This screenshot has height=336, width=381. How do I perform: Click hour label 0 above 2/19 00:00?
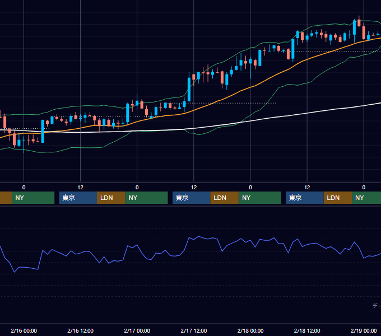tap(364, 188)
